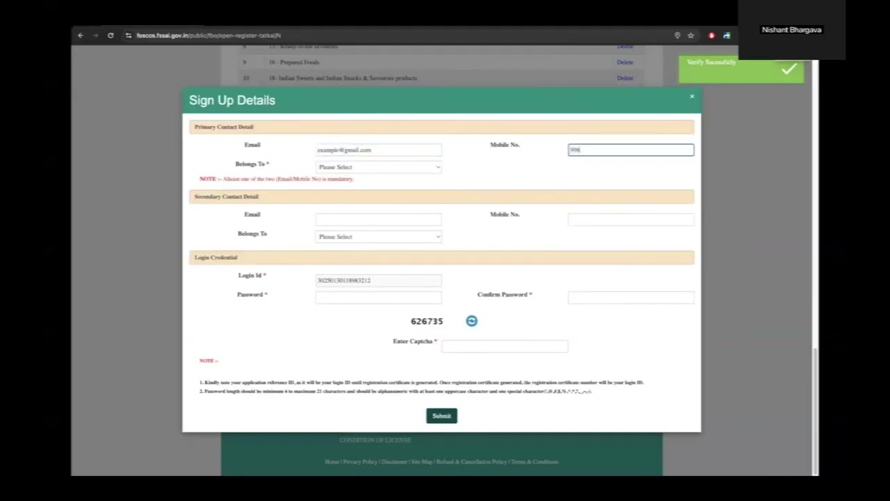The image size is (890, 501).
Task: Click the extension icon after the red one
Action: click(727, 35)
